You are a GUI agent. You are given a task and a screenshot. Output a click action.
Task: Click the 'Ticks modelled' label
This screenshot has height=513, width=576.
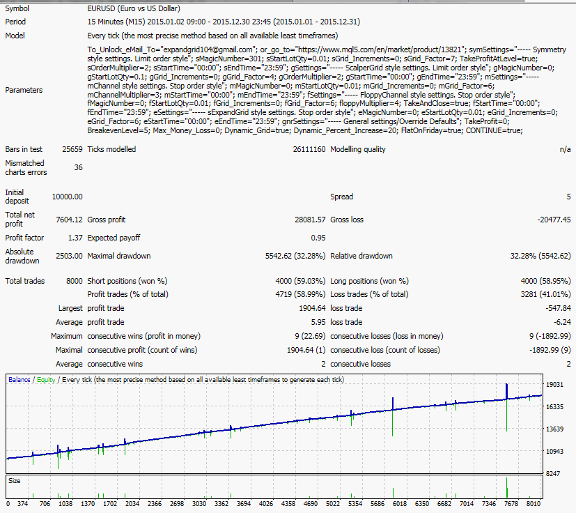point(111,149)
